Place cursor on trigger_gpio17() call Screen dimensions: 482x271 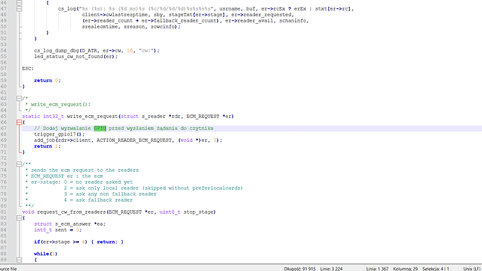(x=59, y=134)
